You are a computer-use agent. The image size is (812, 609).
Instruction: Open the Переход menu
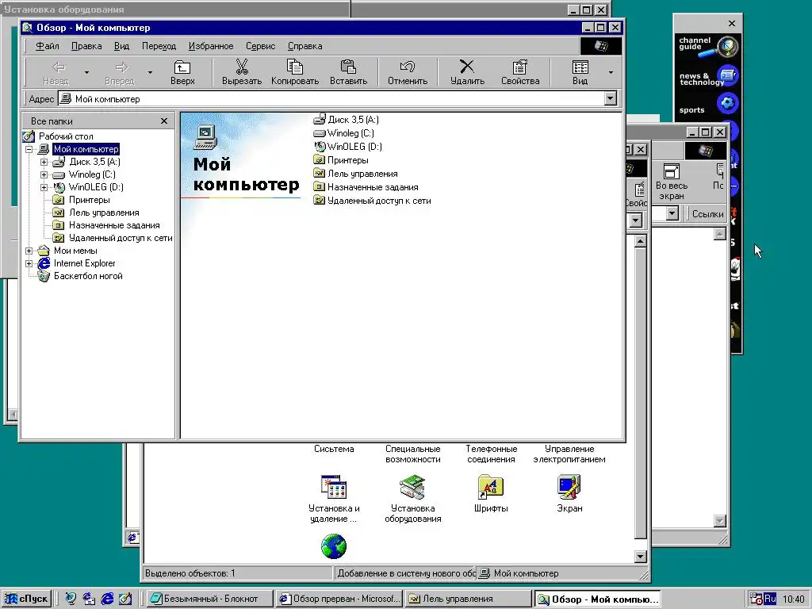tap(159, 46)
